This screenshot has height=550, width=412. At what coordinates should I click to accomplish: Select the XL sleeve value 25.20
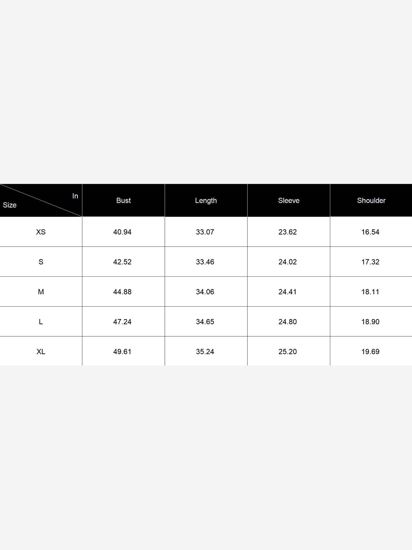coord(288,352)
